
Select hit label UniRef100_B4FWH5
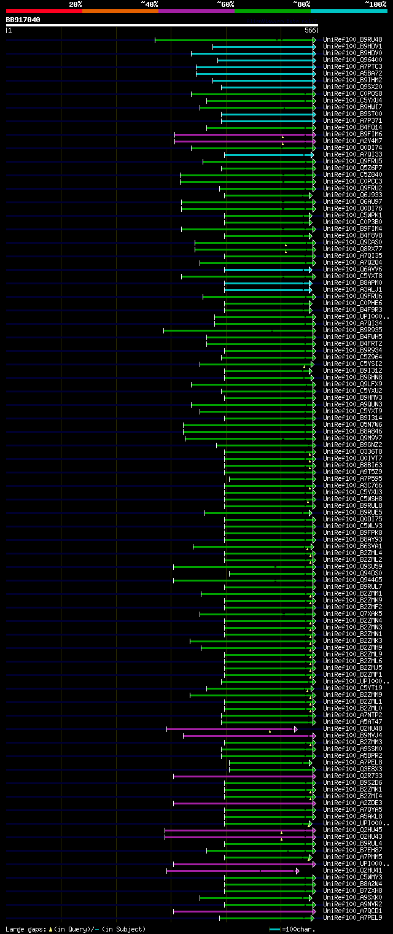click(352, 337)
